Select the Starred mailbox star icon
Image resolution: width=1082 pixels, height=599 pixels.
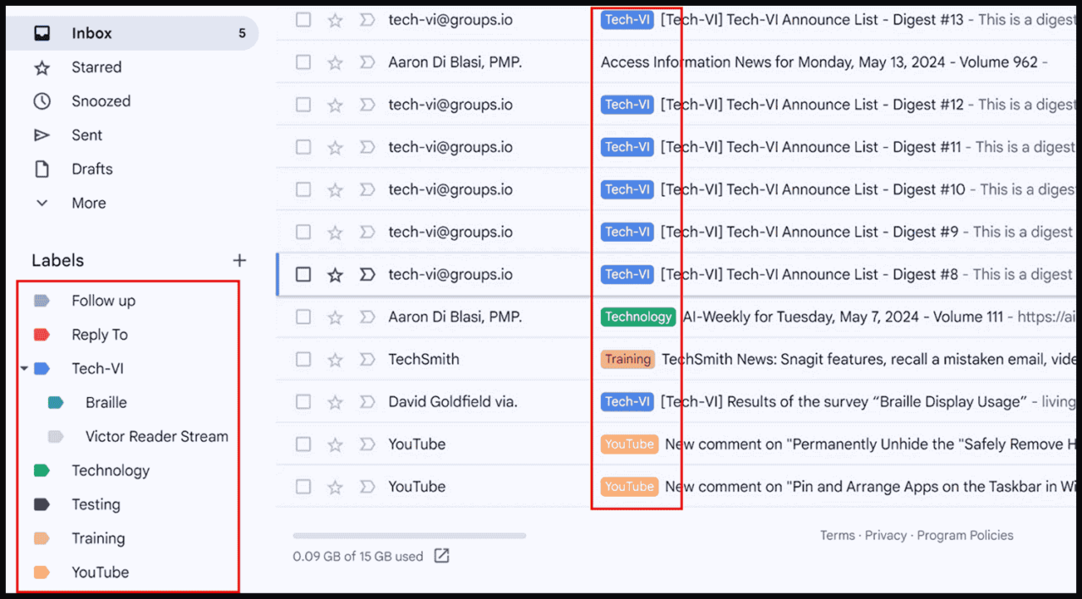[x=41, y=68]
